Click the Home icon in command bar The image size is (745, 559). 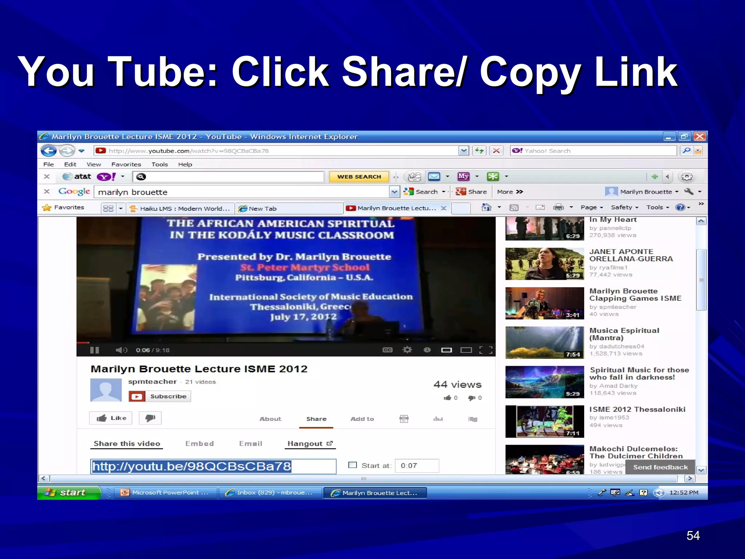click(x=486, y=207)
